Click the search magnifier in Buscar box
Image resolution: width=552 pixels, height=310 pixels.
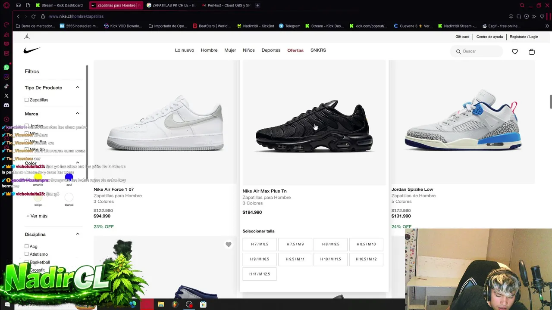(458, 52)
